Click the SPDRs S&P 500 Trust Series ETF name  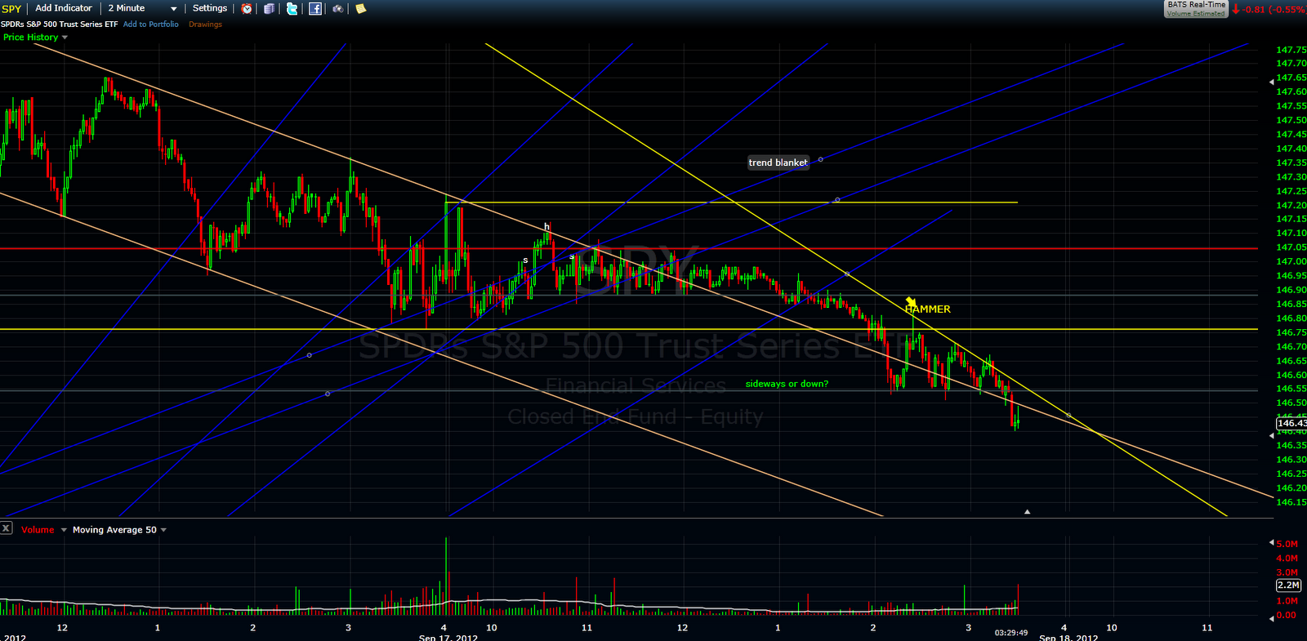point(59,24)
